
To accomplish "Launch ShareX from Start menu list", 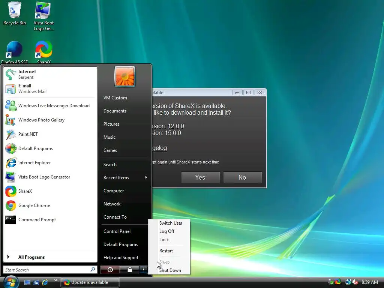I will tap(50, 191).
